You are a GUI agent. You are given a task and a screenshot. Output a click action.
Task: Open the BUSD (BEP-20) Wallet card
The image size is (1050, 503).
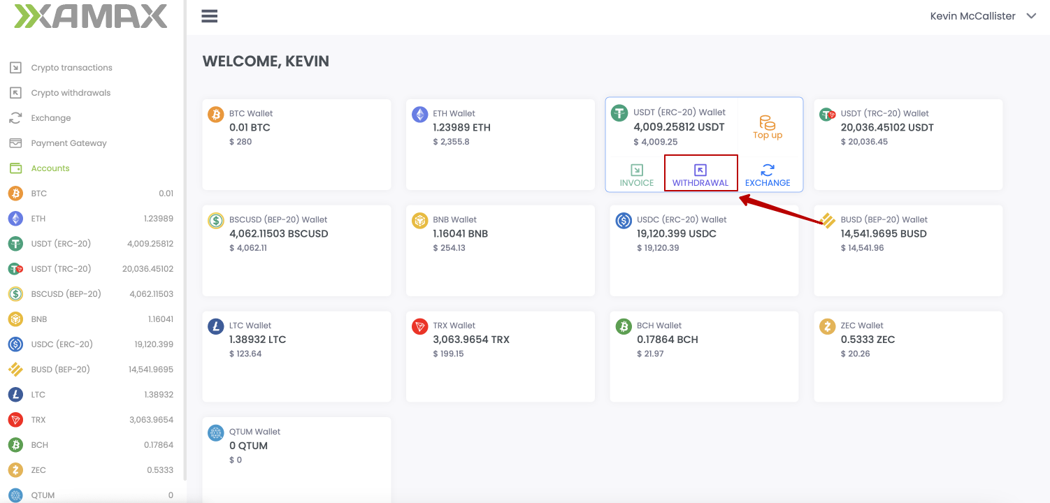(x=908, y=251)
